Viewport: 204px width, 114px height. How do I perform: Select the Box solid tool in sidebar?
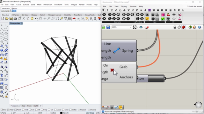(x=2, y=50)
